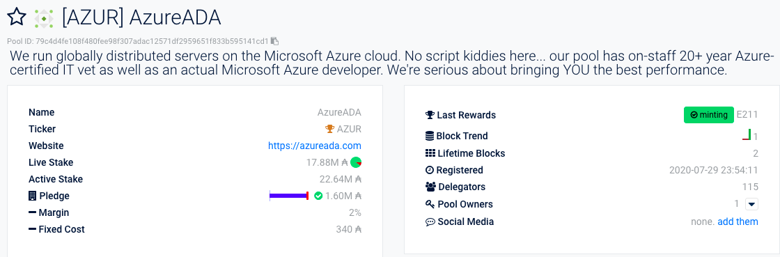Click the Registered date 2020-07-29 23:54:11
The height and width of the screenshot is (257, 780).
point(714,170)
